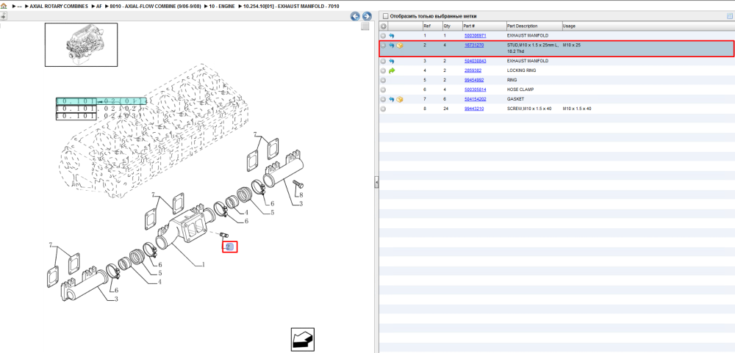
Task: Select callout number 8 near the screw
Action: coord(301,194)
